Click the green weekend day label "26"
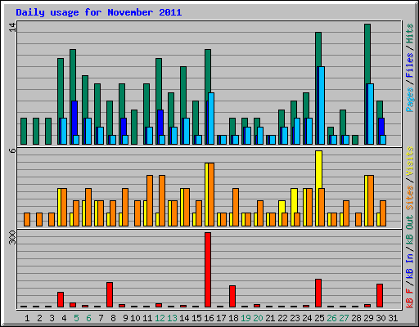The width and height of the screenshot is (419, 327). [x=331, y=318]
